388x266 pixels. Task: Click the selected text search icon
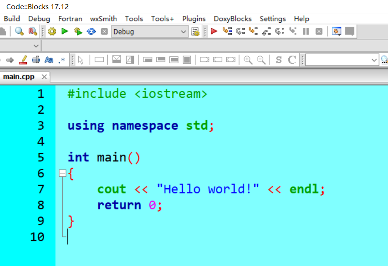36,60
